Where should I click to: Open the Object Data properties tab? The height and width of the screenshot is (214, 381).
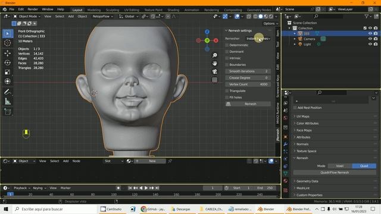coord(286,173)
